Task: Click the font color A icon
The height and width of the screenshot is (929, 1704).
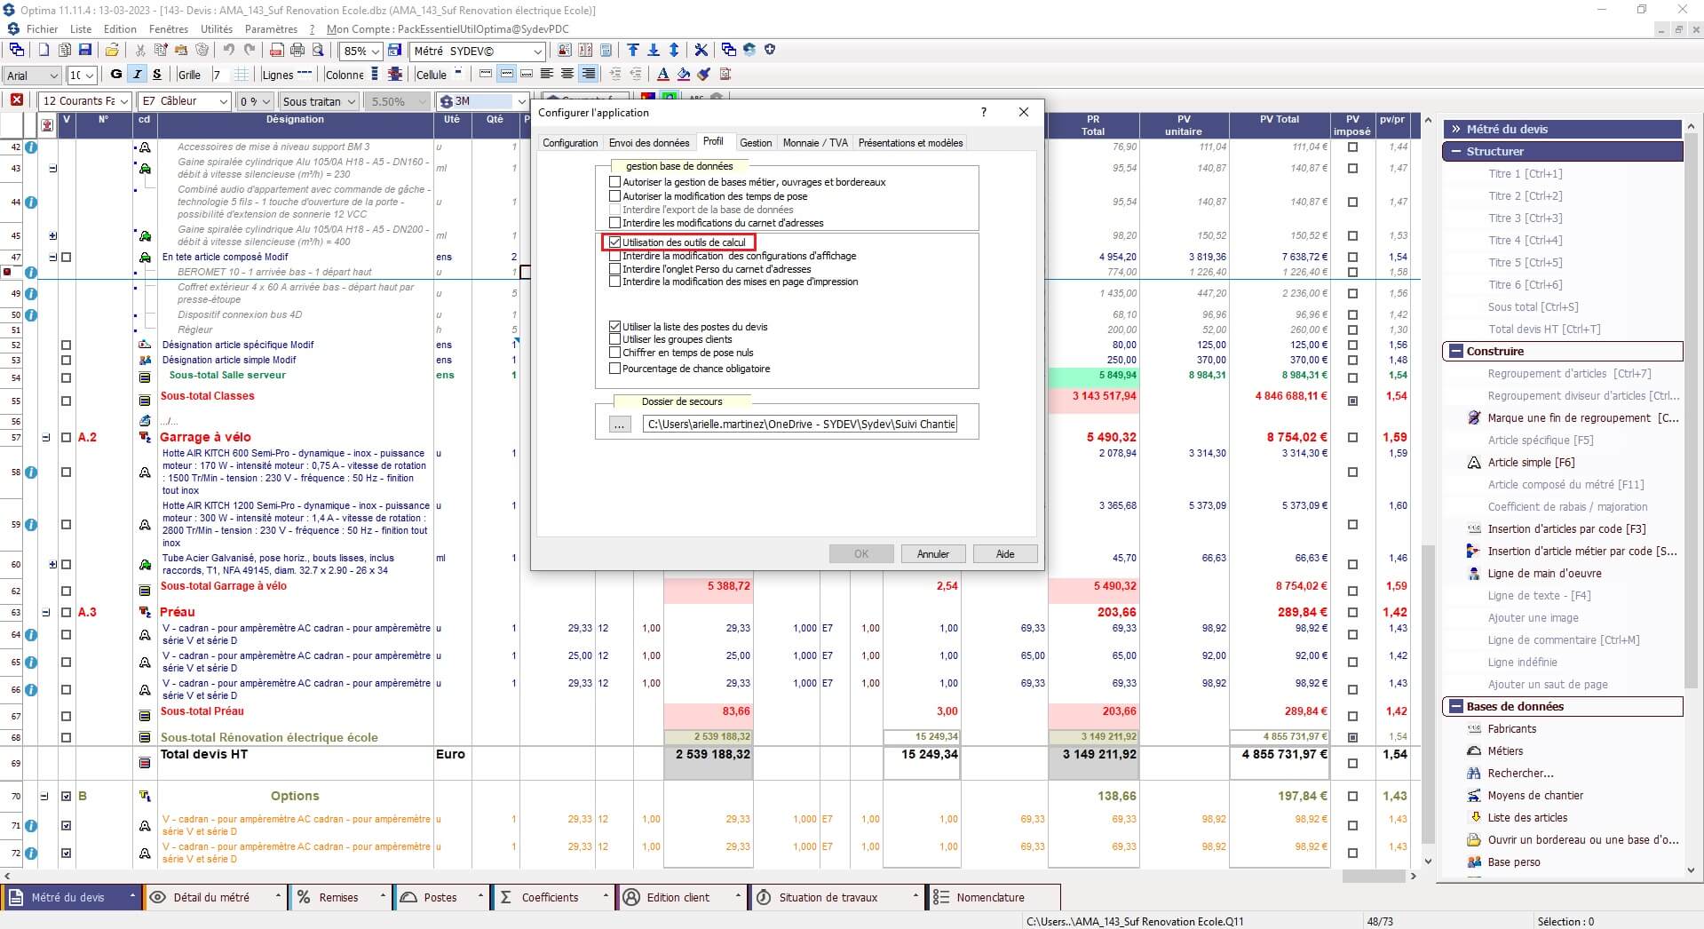Action: click(662, 74)
